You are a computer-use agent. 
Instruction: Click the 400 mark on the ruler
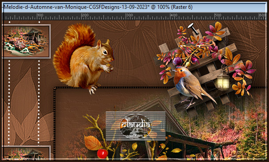point(174,15)
